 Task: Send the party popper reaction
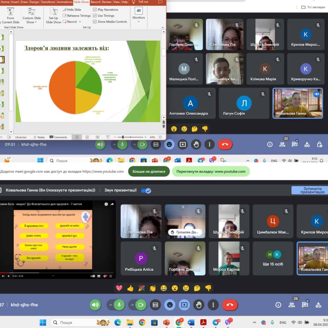pyautogui.click(x=141, y=288)
